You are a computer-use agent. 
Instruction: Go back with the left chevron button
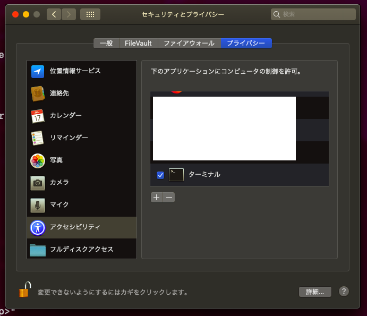tap(54, 14)
